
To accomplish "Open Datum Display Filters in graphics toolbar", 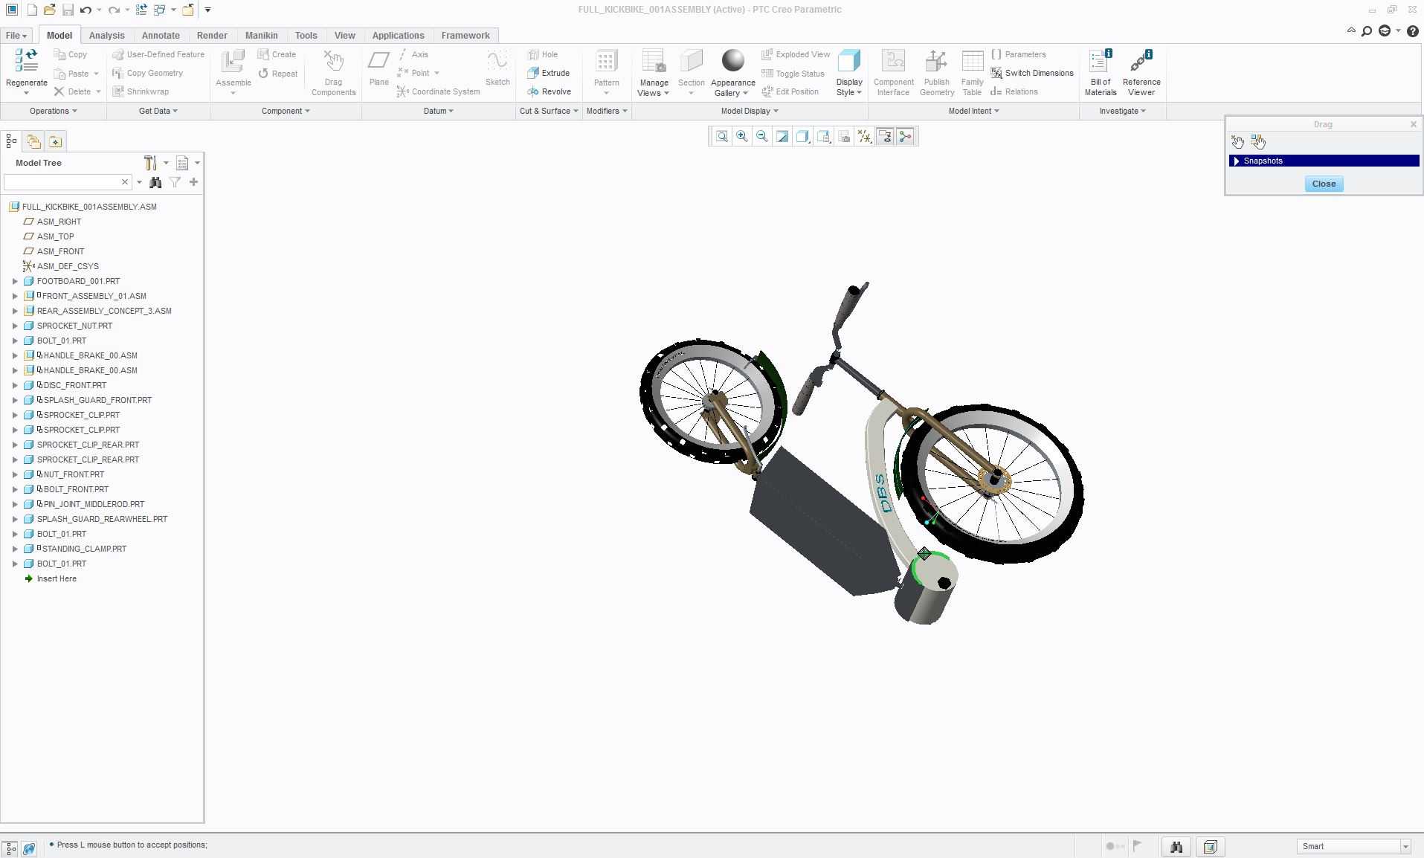I will click(864, 136).
